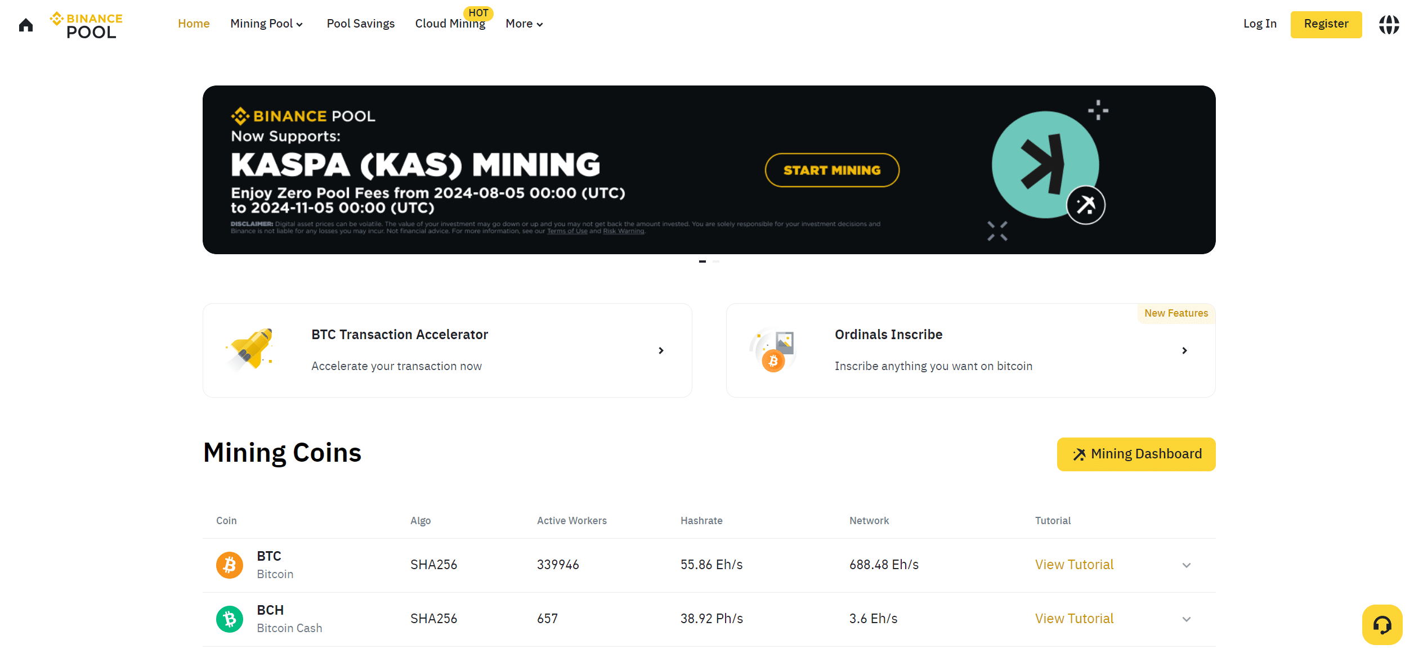Image resolution: width=1414 pixels, height=658 pixels.
Task: Click BCH active workers value 657
Action: [x=547, y=619]
